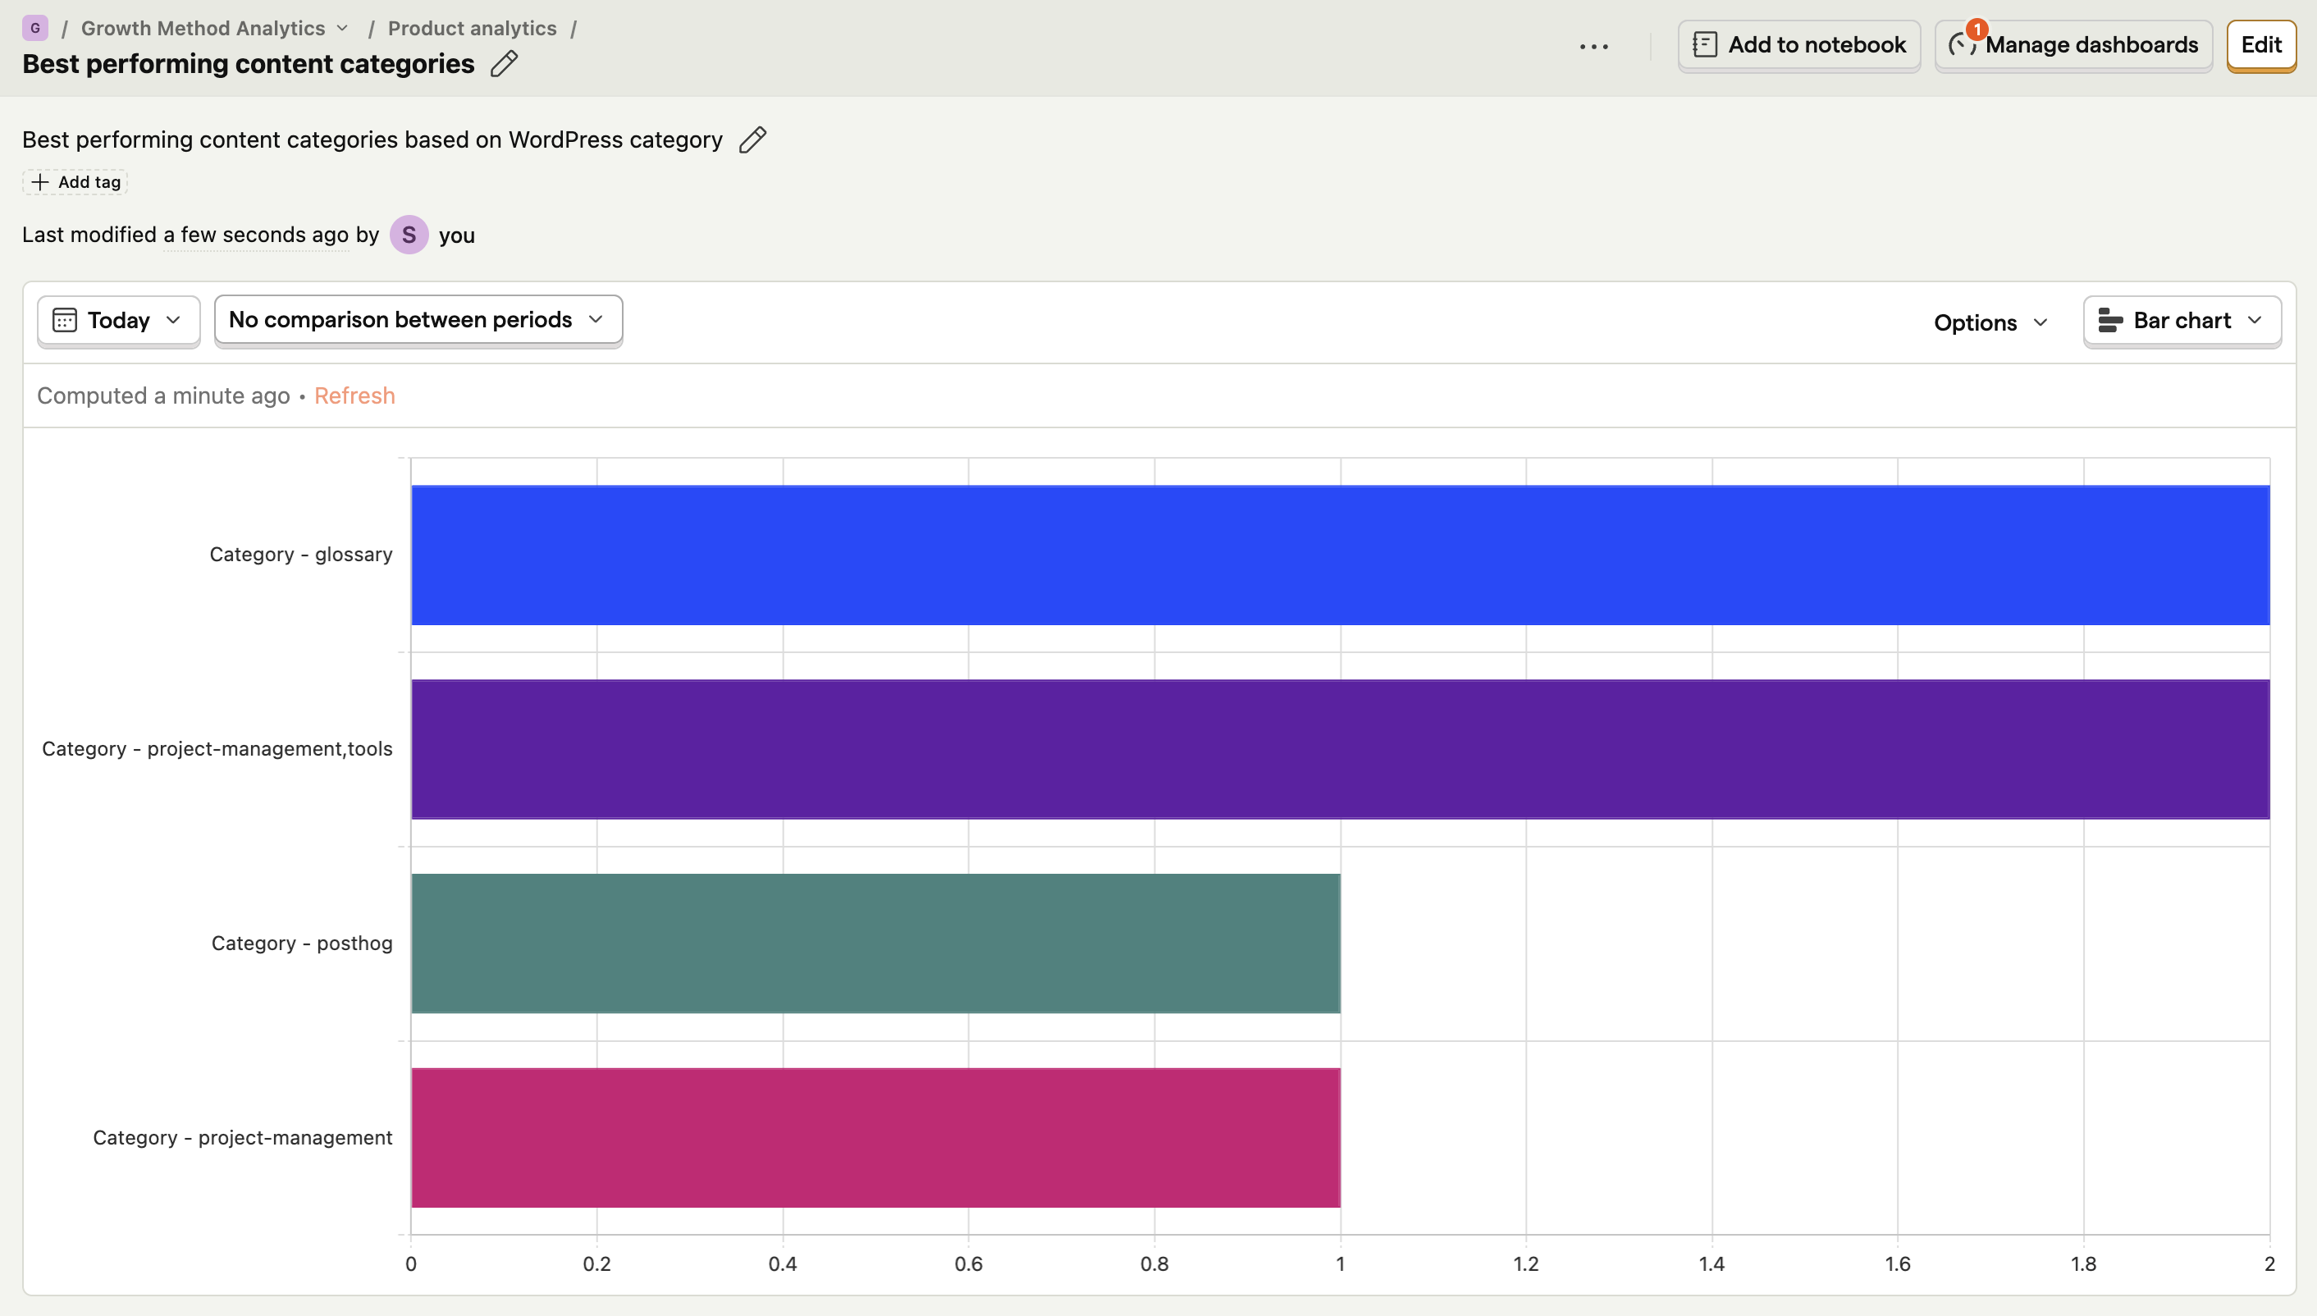Open the Bar chart type selector
2317x1316 pixels.
pos(2182,321)
